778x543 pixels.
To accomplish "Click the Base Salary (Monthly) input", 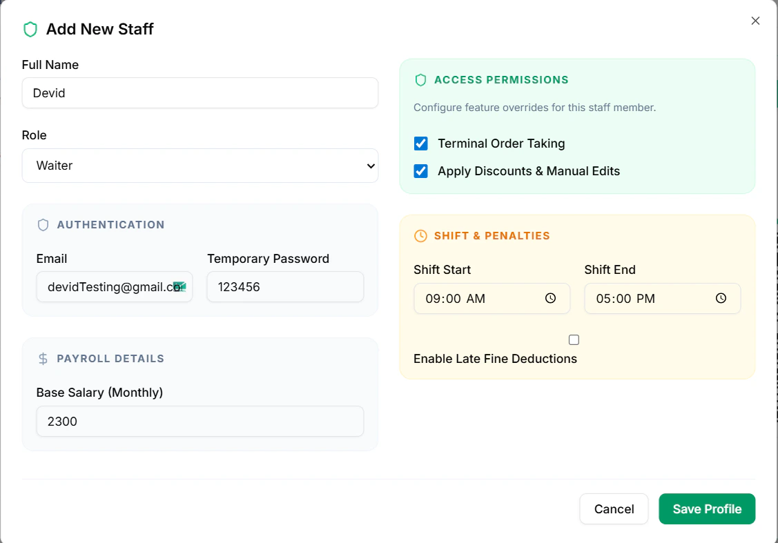I will pyautogui.click(x=200, y=422).
